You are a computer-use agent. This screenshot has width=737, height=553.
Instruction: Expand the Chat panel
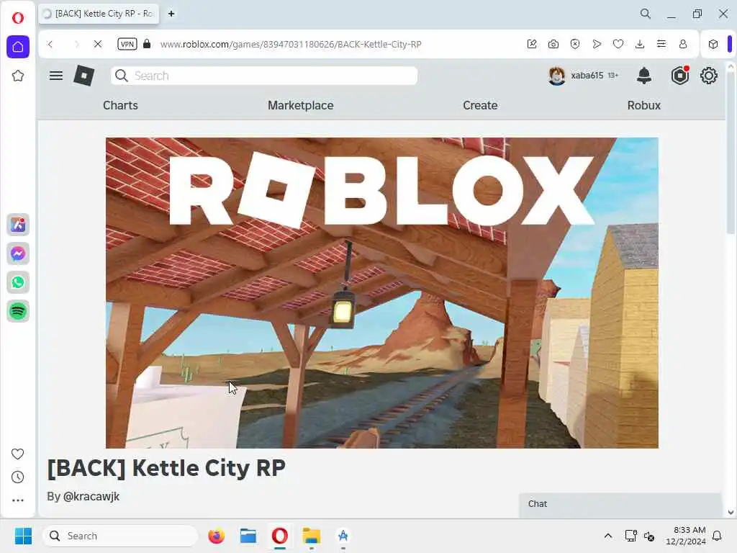click(620, 504)
